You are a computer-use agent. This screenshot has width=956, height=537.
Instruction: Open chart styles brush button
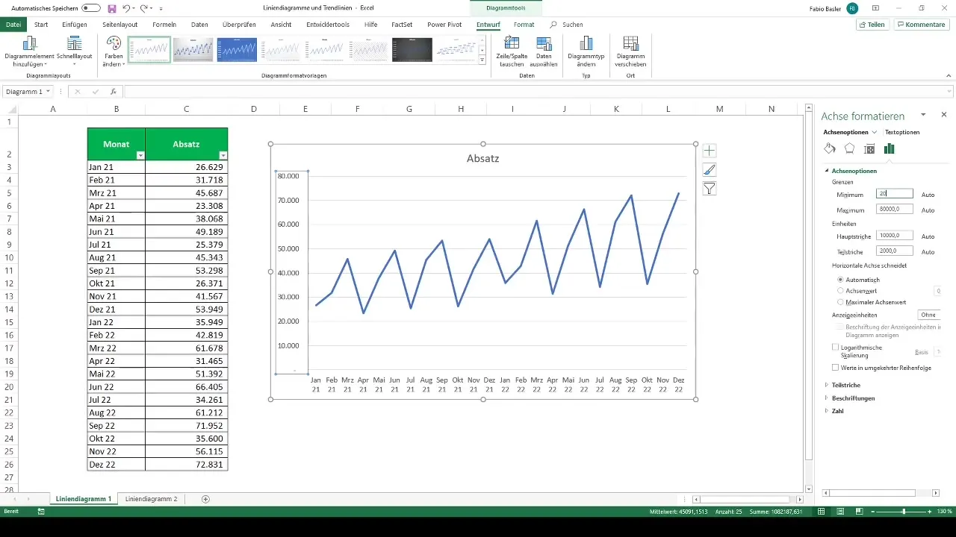click(x=710, y=170)
